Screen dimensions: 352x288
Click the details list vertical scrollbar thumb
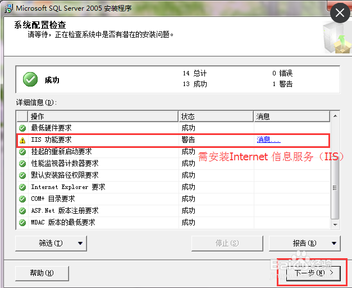point(335,187)
